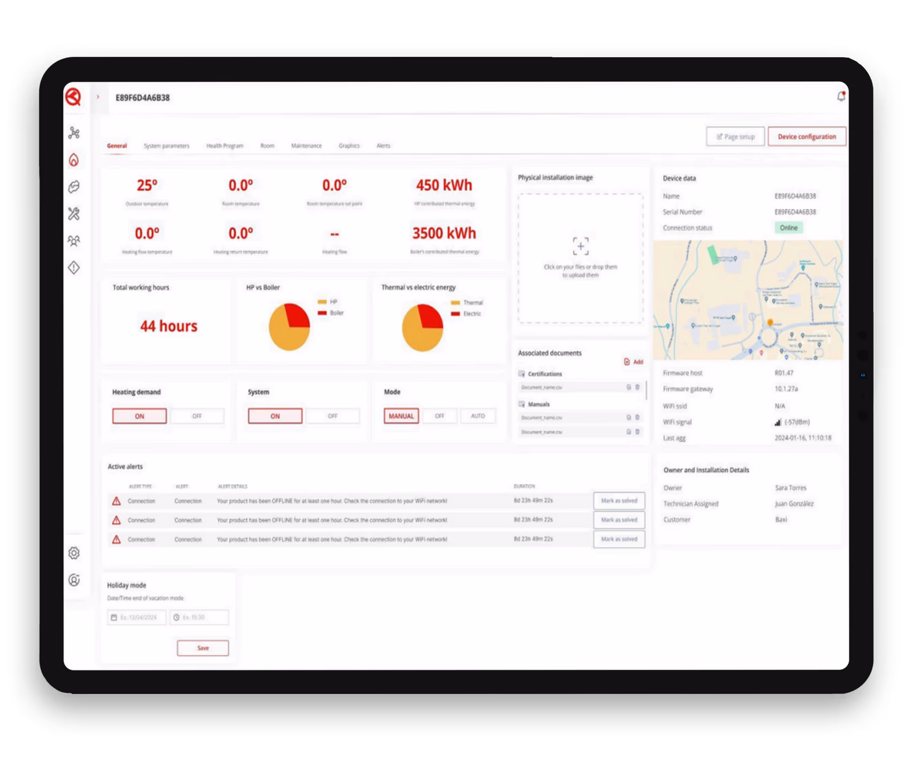Open the alert diamond sidebar icon
Viewport: 914px width, 762px height.
[74, 268]
